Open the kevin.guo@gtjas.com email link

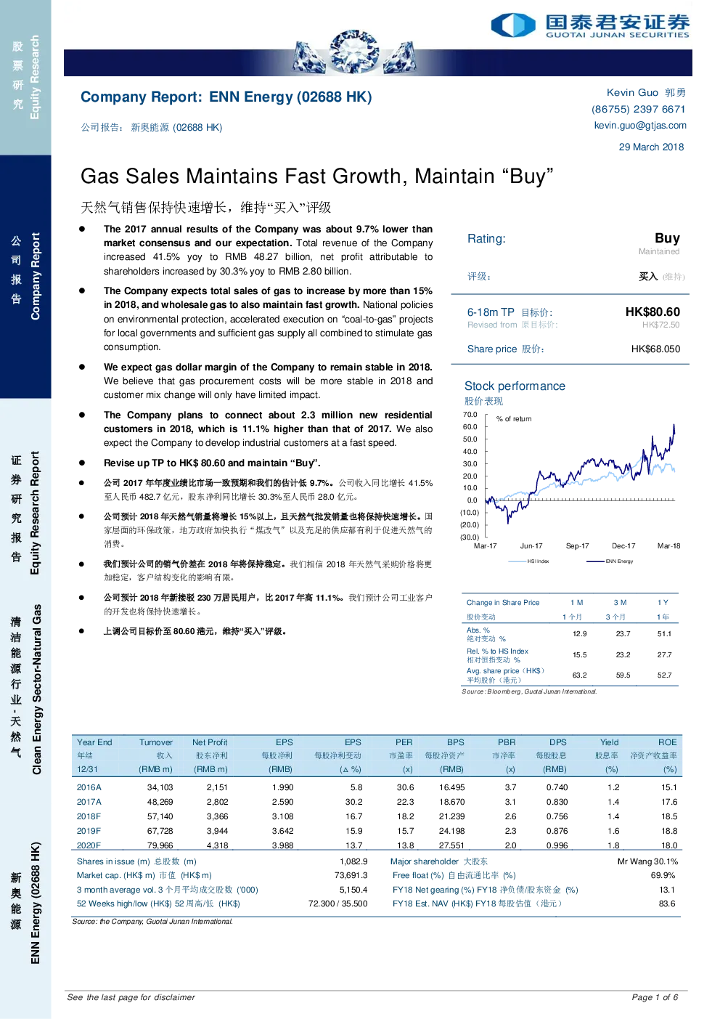tap(640, 125)
